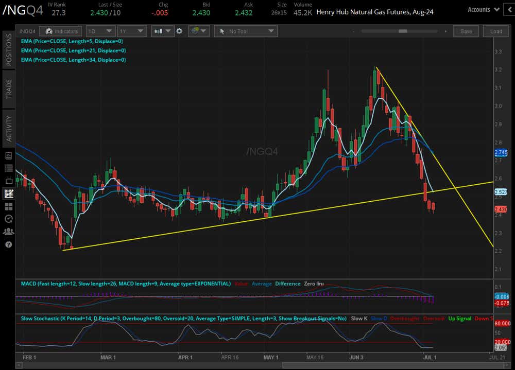Click the /NGQ4 symbol in header
The width and height of the screenshot is (515, 370).
(23, 10)
